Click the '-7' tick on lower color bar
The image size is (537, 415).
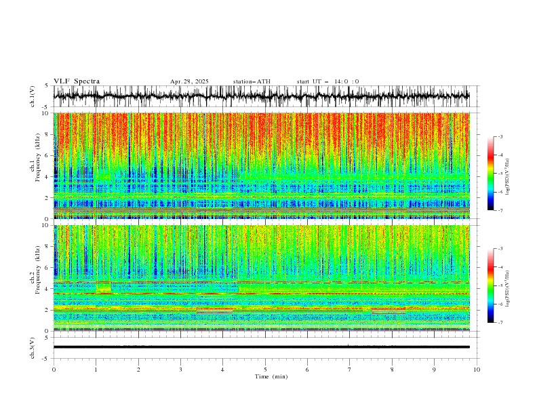pyautogui.click(x=500, y=323)
